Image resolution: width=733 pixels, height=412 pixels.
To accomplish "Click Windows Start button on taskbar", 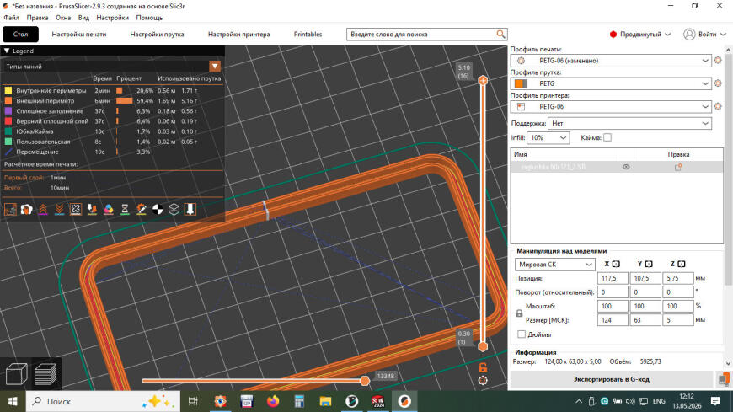I will (13, 401).
